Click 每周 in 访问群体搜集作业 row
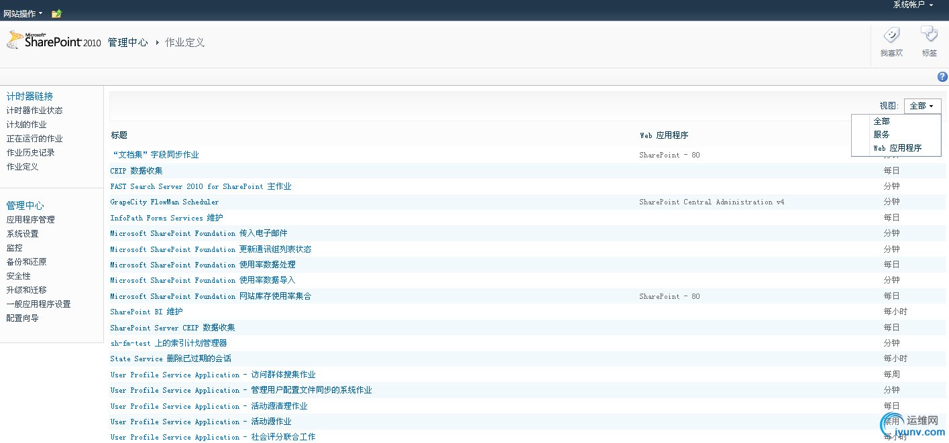The height and width of the screenshot is (443, 949). [x=891, y=375]
